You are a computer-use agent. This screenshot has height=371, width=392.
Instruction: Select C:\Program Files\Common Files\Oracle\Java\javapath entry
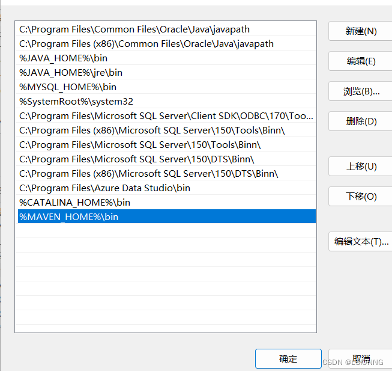(167, 29)
